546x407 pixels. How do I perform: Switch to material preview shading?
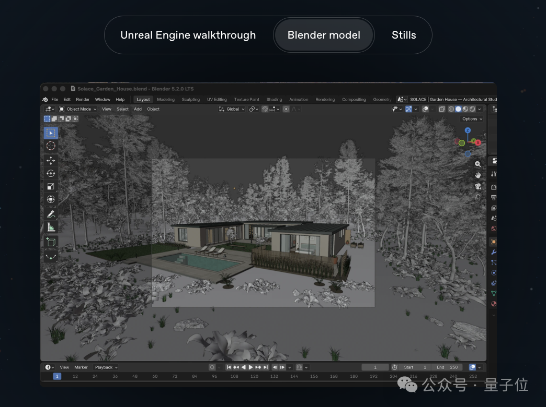coord(465,109)
